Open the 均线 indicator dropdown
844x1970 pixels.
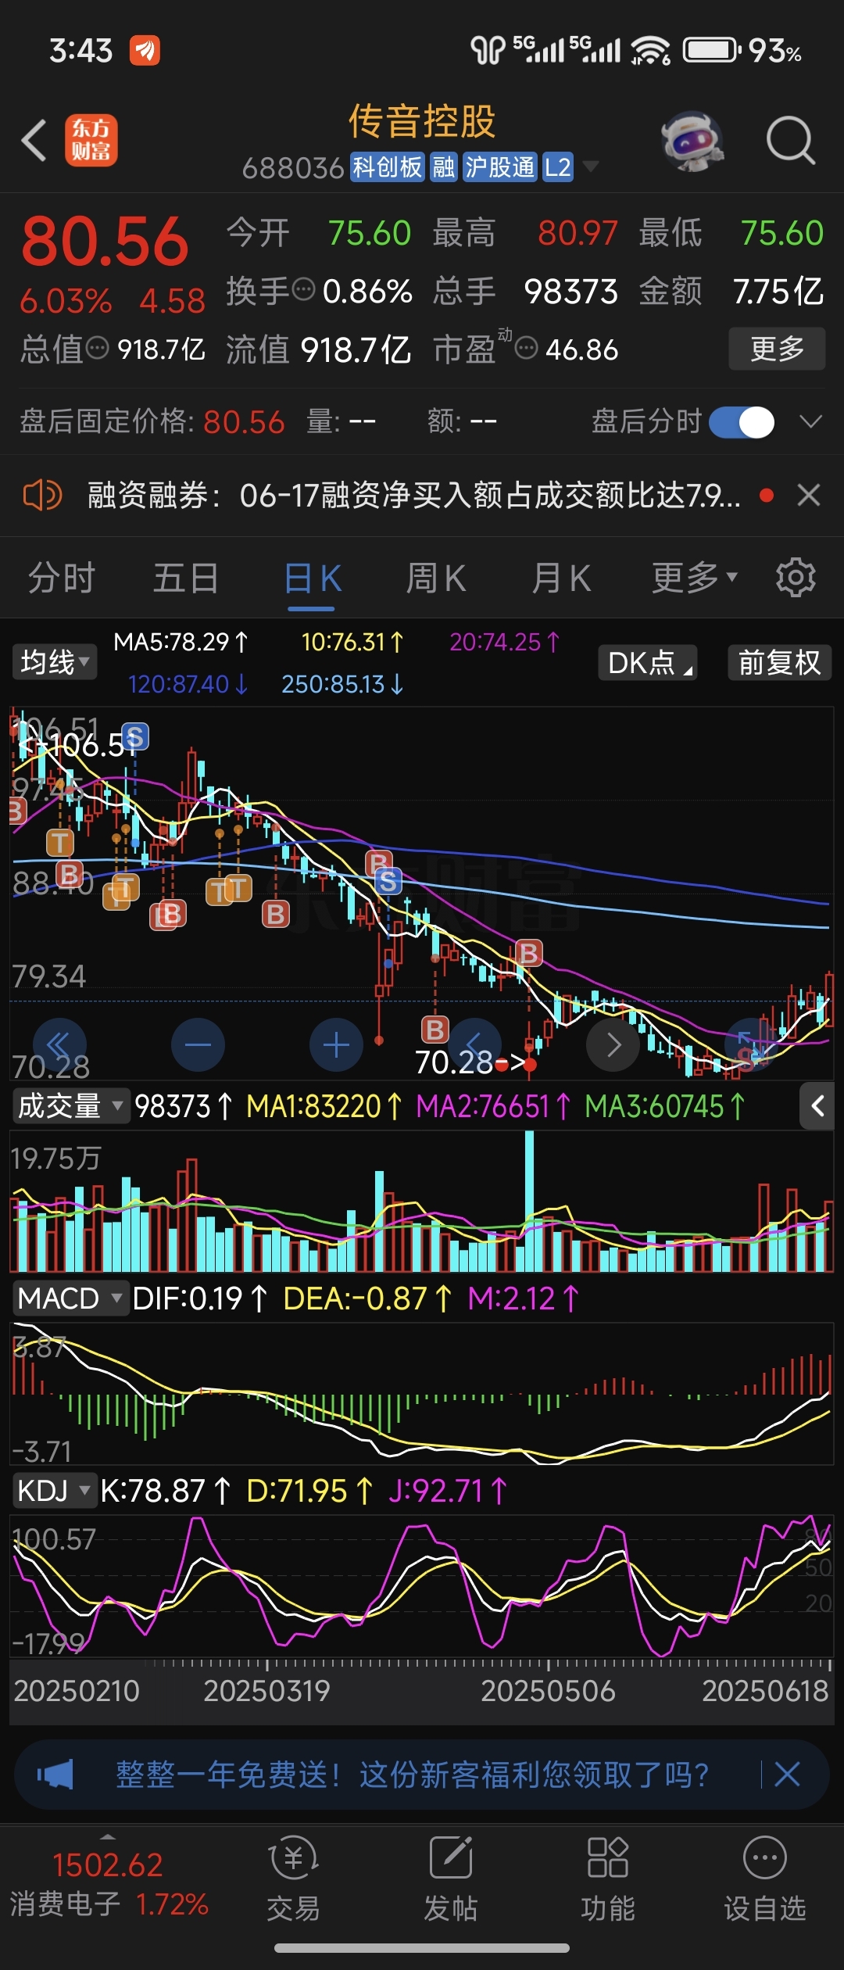tap(54, 662)
